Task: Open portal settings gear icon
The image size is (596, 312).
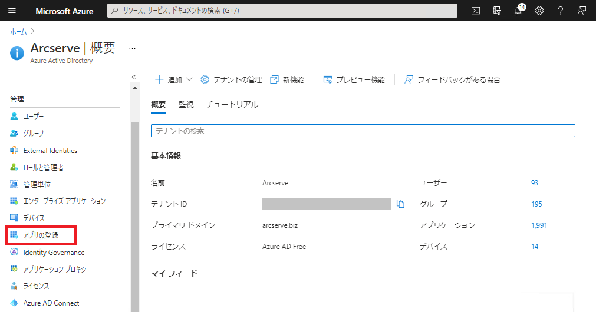Action: point(539,11)
